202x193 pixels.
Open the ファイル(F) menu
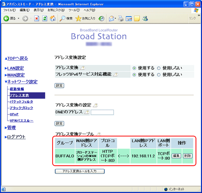(9, 10)
